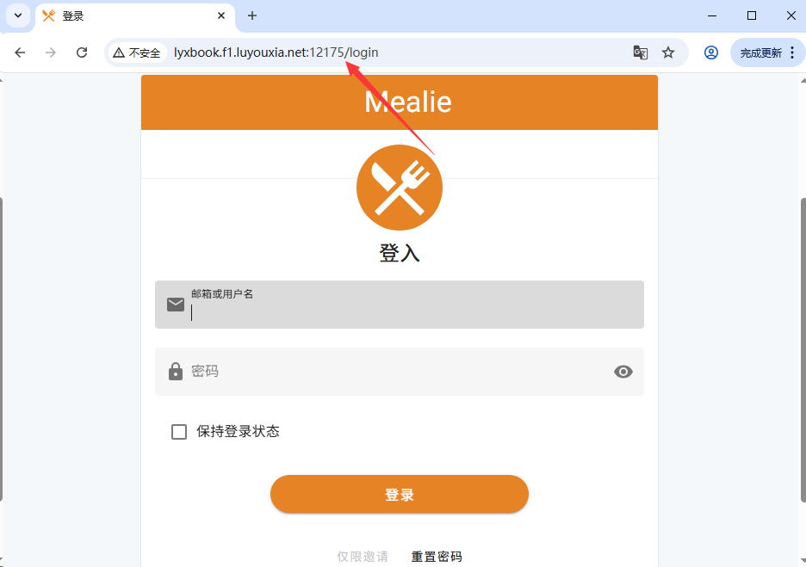Click the page vertical scrollbar

click(x=803, y=349)
